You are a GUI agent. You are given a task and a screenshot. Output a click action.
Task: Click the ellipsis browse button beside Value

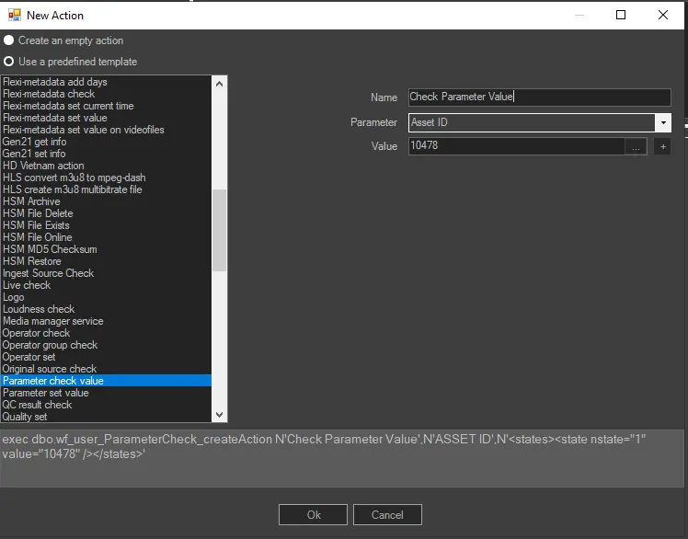(636, 146)
